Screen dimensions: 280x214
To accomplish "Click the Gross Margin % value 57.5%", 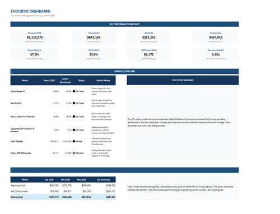I will (35, 54).
